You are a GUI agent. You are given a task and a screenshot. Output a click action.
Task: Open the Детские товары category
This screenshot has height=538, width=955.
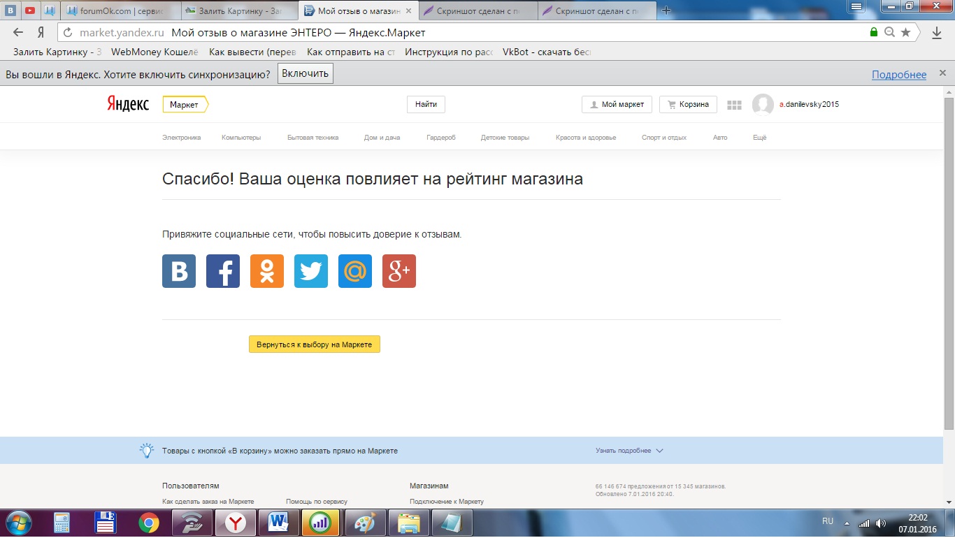point(505,138)
